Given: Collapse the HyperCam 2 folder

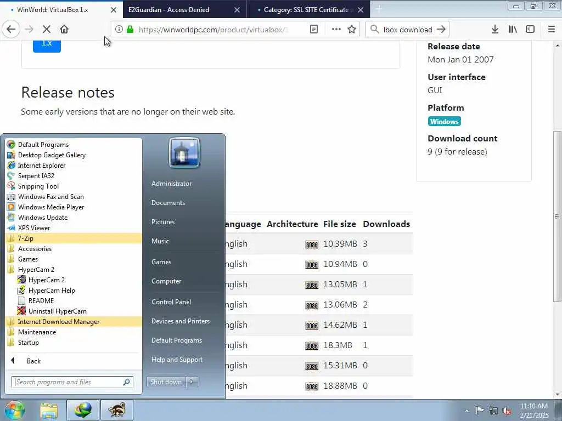Looking at the screenshot, I should [74, 269].
